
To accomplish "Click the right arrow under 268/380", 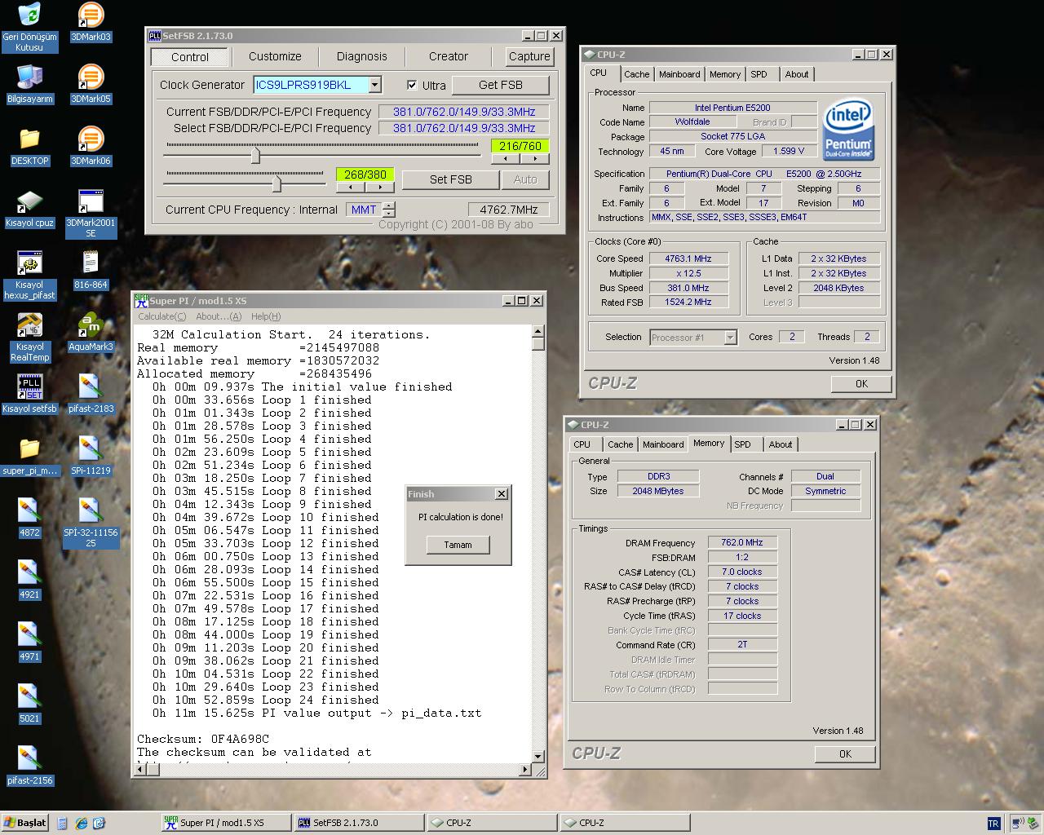I will (380, 187).
